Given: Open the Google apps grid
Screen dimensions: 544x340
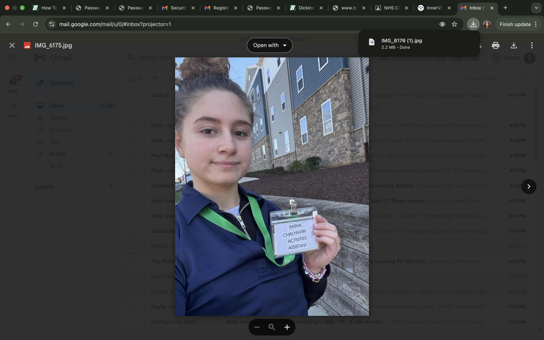Looking at the screenshot, I should click(475, 57).
